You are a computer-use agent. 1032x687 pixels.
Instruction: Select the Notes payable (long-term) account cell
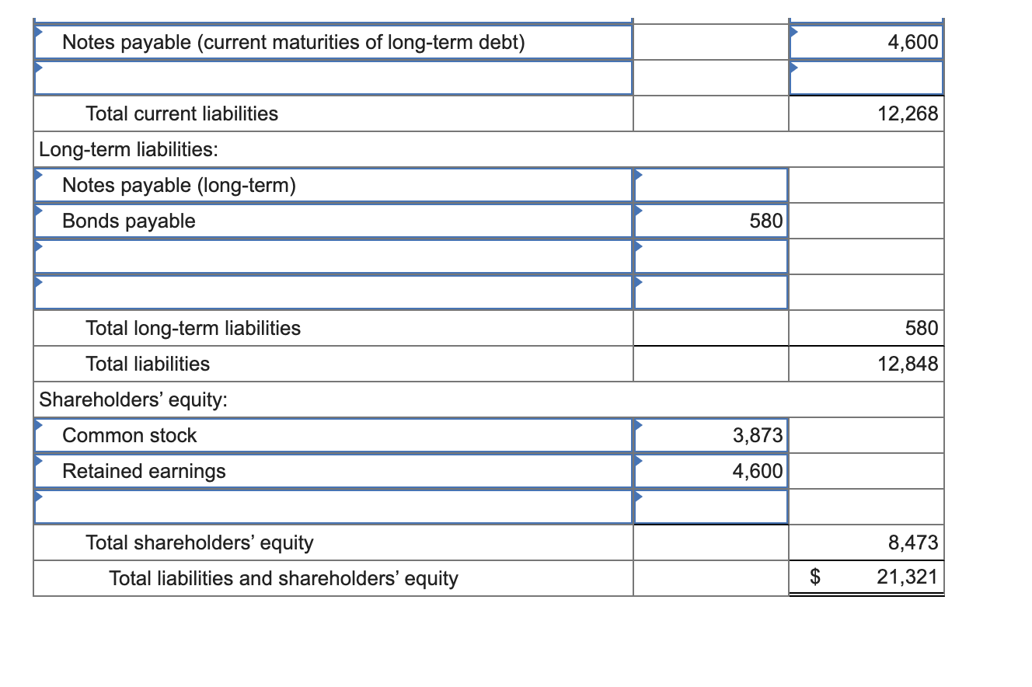tap(333, 185)
